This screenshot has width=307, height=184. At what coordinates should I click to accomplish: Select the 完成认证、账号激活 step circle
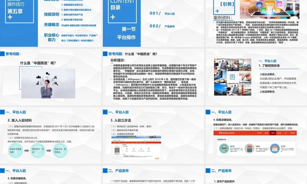coord(59,150)
